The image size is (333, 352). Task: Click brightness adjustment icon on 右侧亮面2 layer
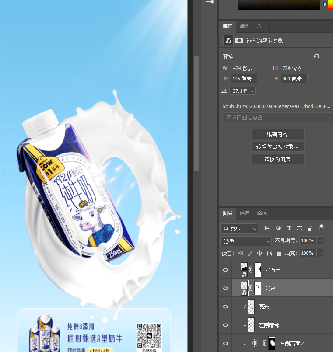254,343
